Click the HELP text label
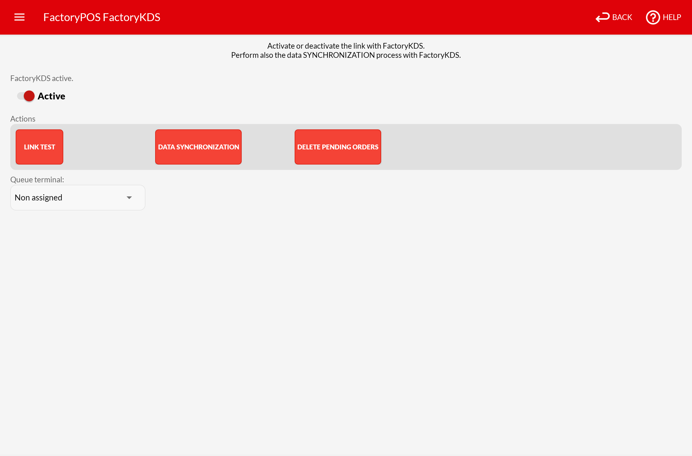 (672, 18)
